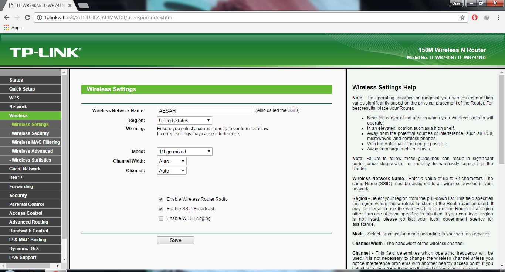Image resolution: width=505 pixels, height=272 pixels.
Task: Bookmark this page with the star icon
Action: coord(462,17)
